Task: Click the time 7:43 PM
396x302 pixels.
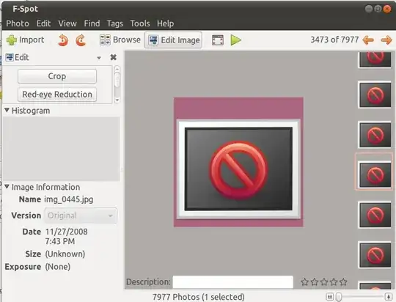Action: point(60,241)
